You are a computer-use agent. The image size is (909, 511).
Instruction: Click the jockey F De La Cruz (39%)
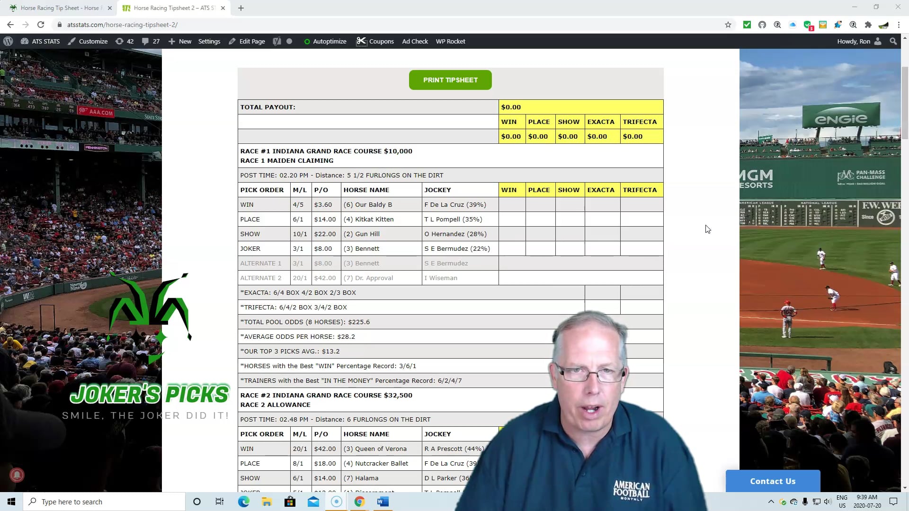coord(455,204)
